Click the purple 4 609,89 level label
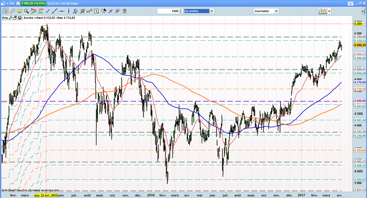This screenshot has width=367, height=198. 360,101
